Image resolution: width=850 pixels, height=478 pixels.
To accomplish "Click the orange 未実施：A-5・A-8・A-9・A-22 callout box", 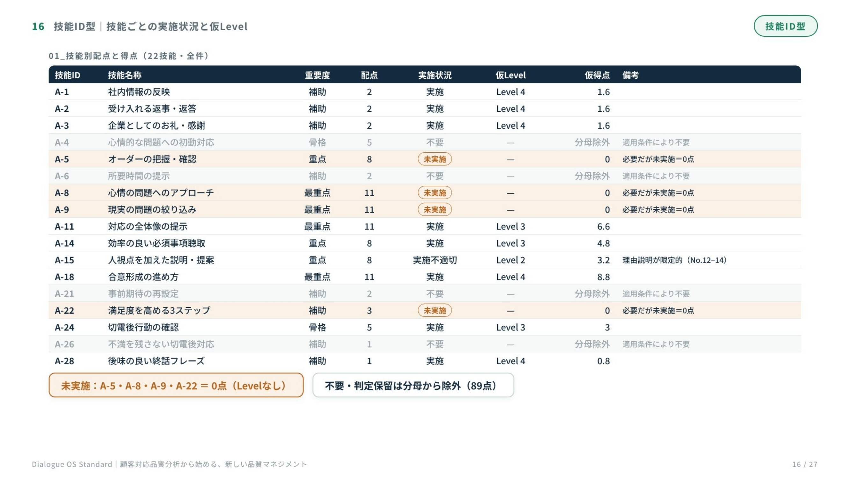I will point(176,385).
